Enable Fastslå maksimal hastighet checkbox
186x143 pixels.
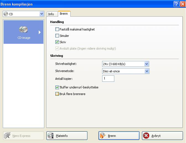pyautogui.click(x=57, y=29)
